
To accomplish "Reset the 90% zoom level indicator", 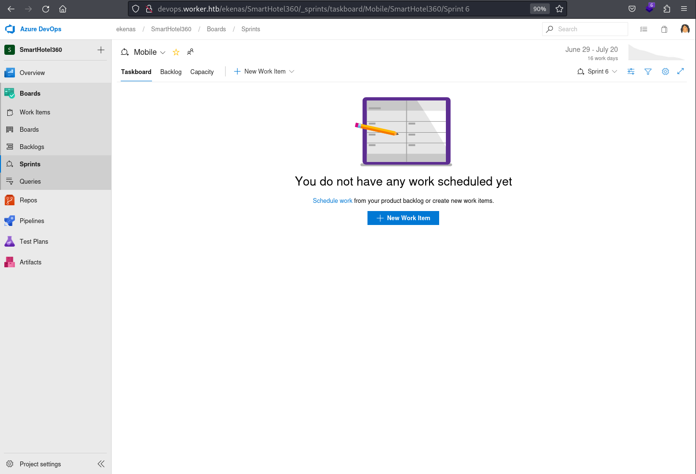I will click(x=540, y=9).
